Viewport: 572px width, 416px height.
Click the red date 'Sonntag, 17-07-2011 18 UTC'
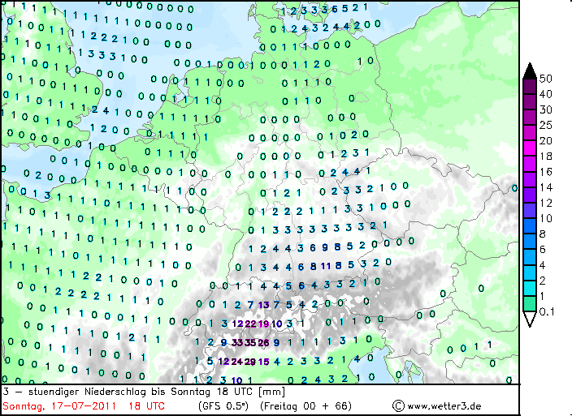click(x=84, y=405)
